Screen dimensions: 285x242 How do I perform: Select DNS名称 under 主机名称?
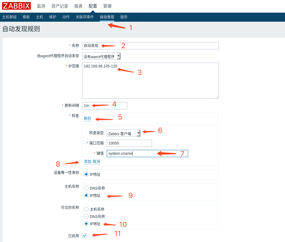click(x=86, y=188)
